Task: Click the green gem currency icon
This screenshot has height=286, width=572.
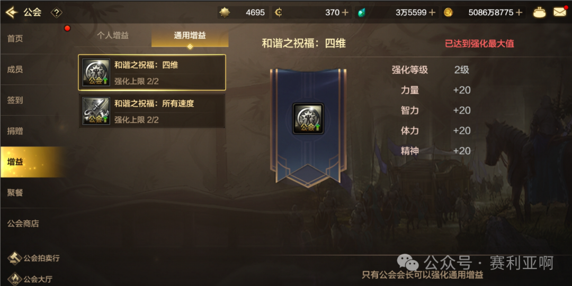Action: [362, 13]
